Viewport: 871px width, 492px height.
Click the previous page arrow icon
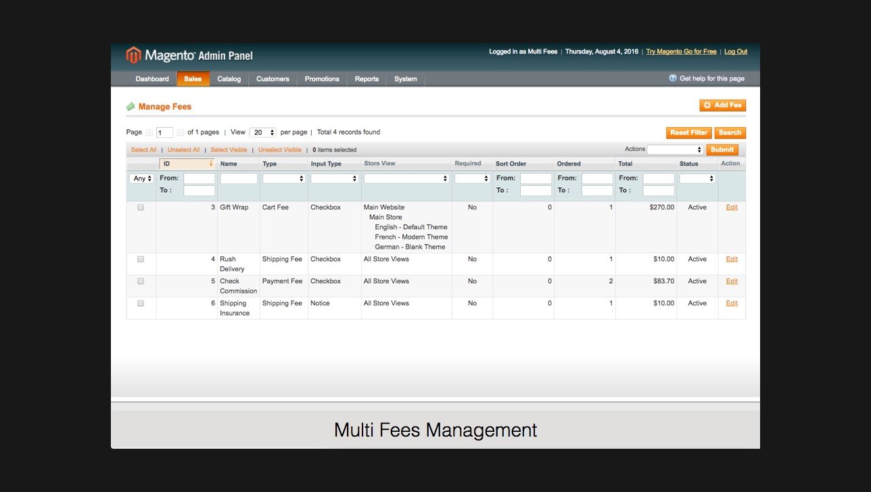149,132
